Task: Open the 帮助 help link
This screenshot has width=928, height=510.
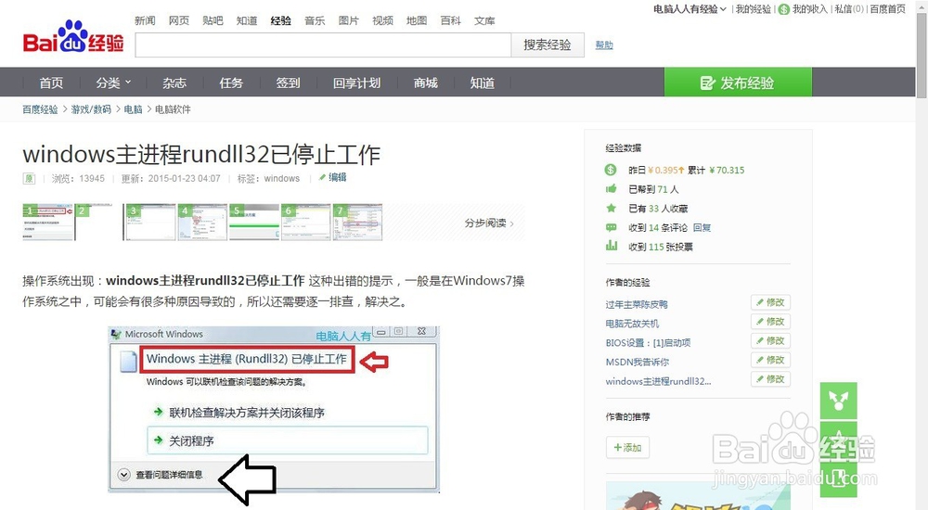Action: [x=604, y=45]
